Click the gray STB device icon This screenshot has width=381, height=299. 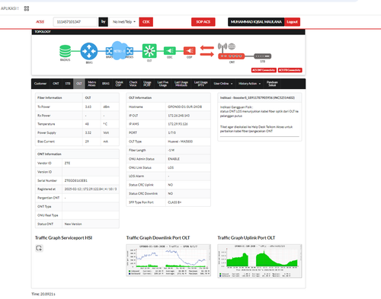pyautogui.click(x=263, y=56)
